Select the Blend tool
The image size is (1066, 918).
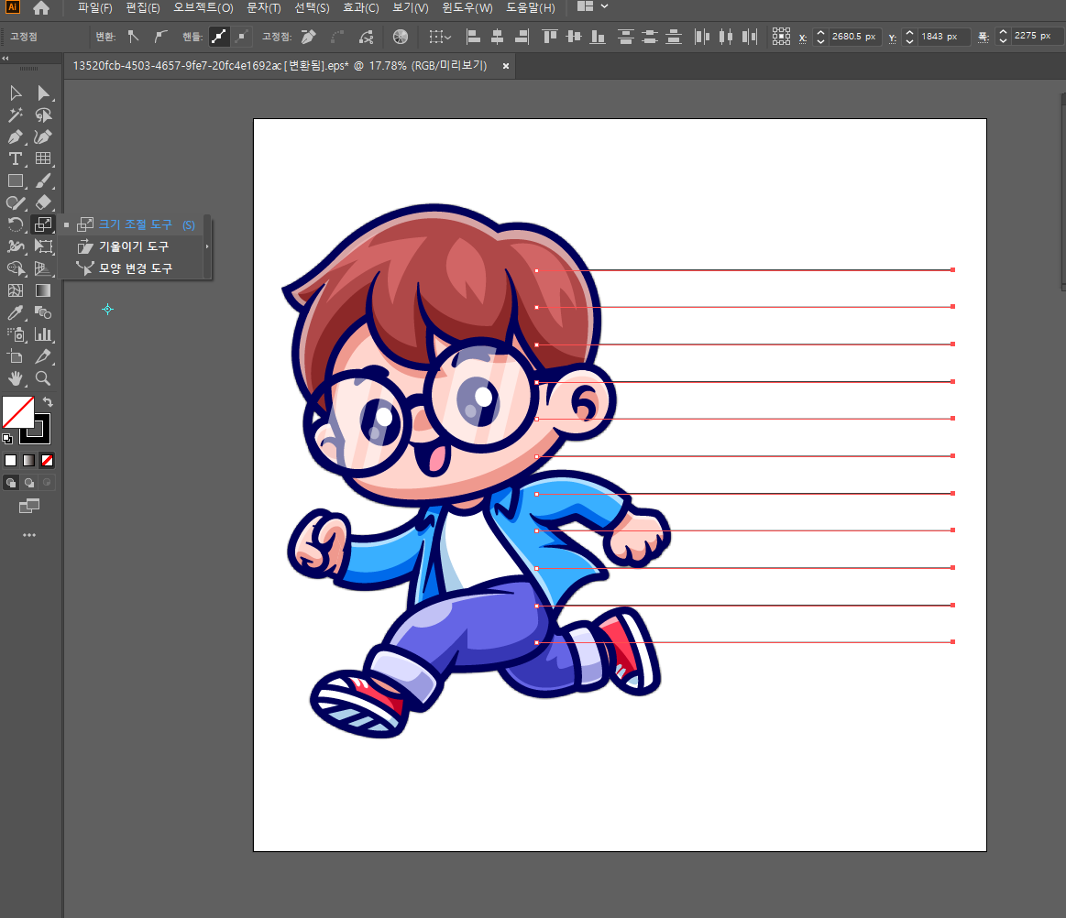point(43,312)
